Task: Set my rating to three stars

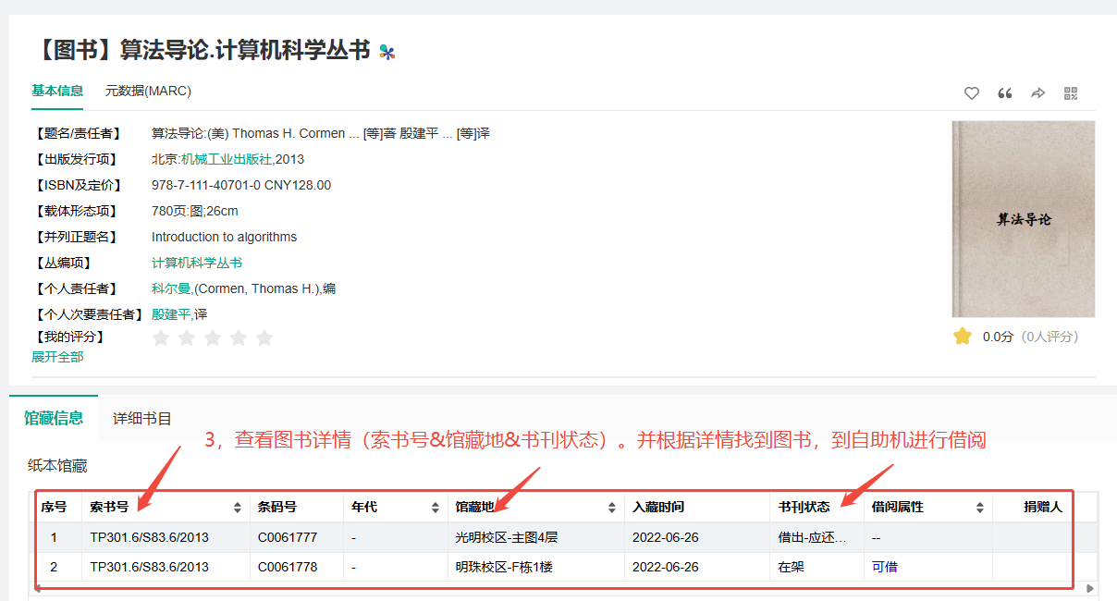Action: click(x=213, y=337)
